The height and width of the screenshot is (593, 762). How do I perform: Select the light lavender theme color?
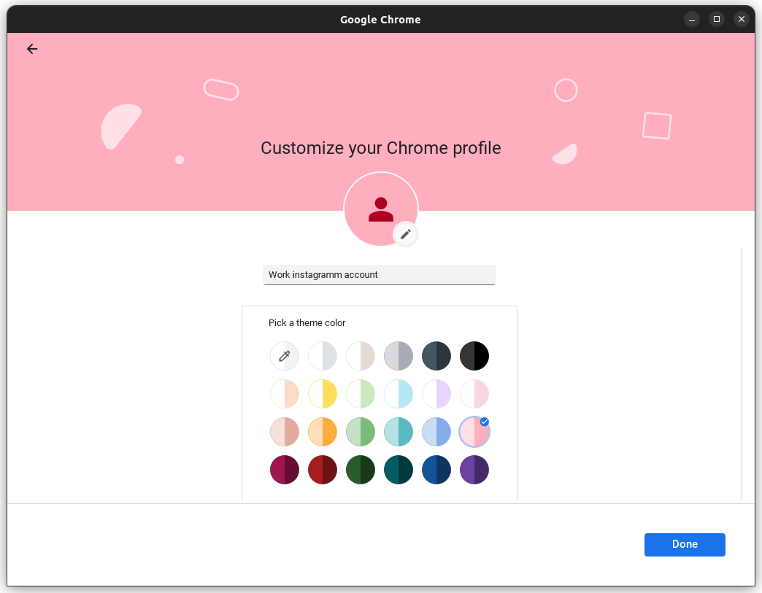pos(436,394)
